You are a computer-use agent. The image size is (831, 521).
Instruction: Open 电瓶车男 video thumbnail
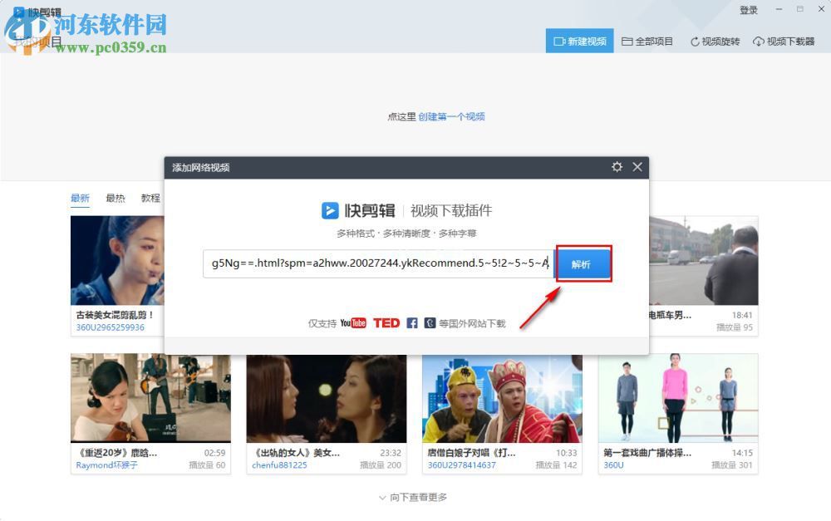(704, 260)
